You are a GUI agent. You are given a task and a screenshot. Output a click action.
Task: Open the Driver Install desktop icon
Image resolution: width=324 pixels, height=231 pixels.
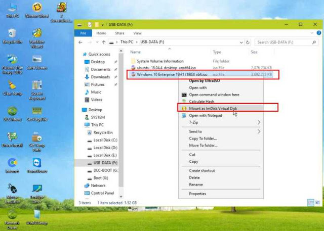(x=12, y=140)
